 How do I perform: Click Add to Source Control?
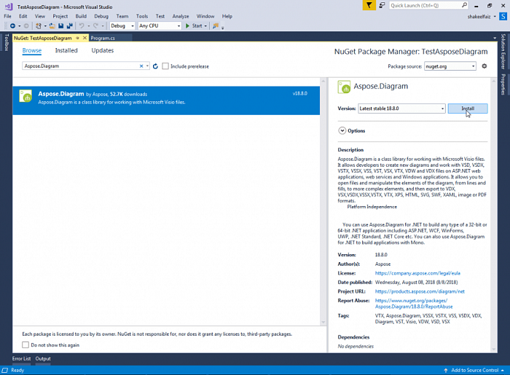tap(474, 371)
